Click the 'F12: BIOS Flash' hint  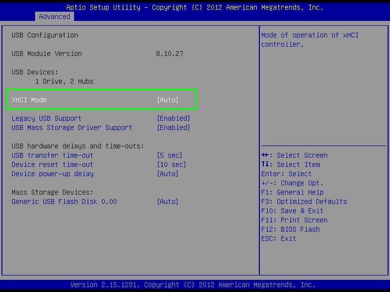pyautogui.click(x=291, y=229)
